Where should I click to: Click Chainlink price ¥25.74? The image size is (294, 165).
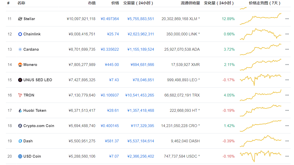click(x=113, y=34)
